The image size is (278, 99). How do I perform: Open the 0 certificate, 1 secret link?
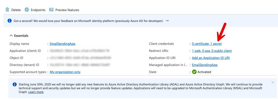click(207, 44)
